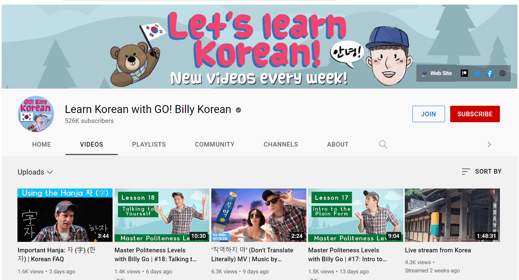The height and width of the screenshot is (280, 519).
Task: Go to the CHANNELS tab
Action: [281, 144]
